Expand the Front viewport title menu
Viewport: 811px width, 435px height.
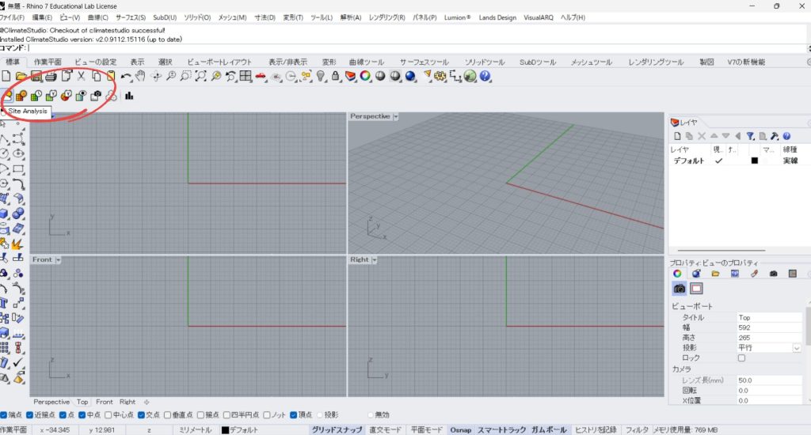(x=59, y=259)
